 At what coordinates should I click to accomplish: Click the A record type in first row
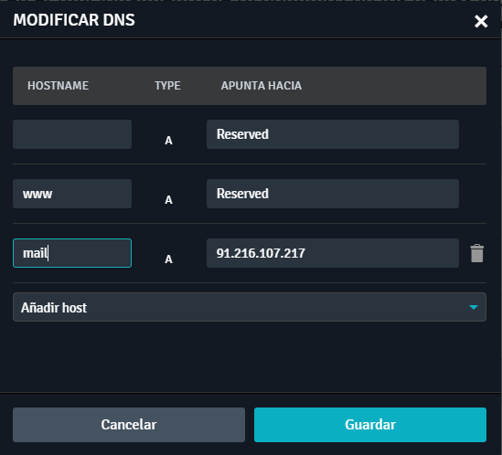point(169,141)
